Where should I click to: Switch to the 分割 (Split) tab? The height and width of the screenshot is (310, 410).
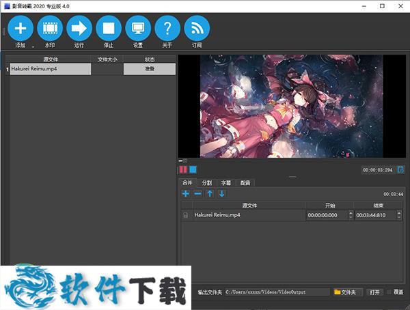(x=207, y=183)
